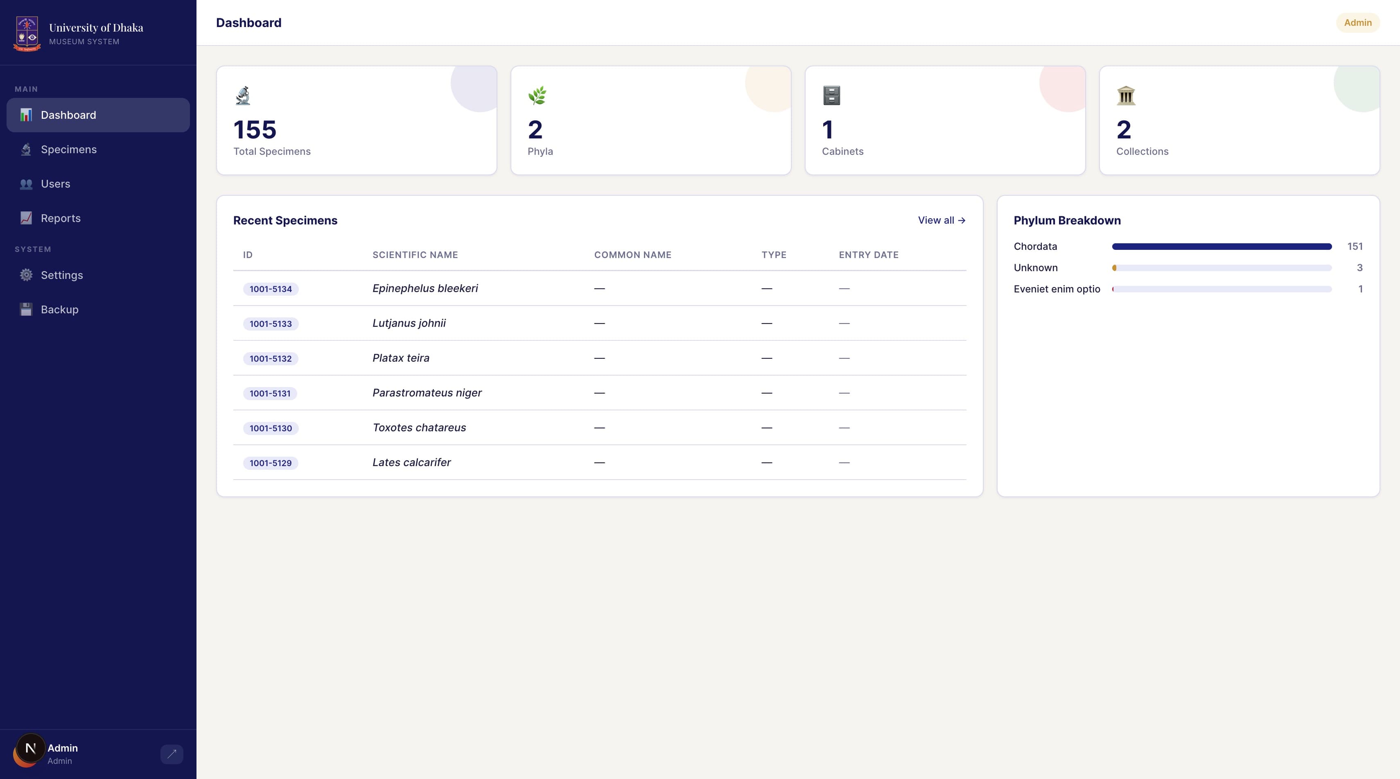Screen dimensions: 1400x779
Task: Click the University of Dhaka crest logo
Action: pyautogui.click(x=27, y=34)
